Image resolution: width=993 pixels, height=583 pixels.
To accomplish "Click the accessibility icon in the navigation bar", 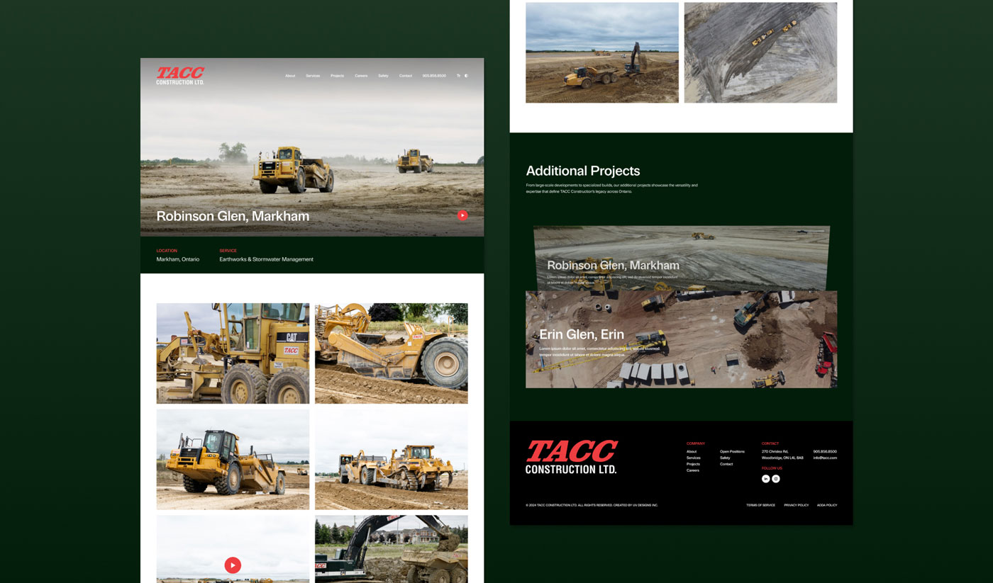I will click(465, 75).
